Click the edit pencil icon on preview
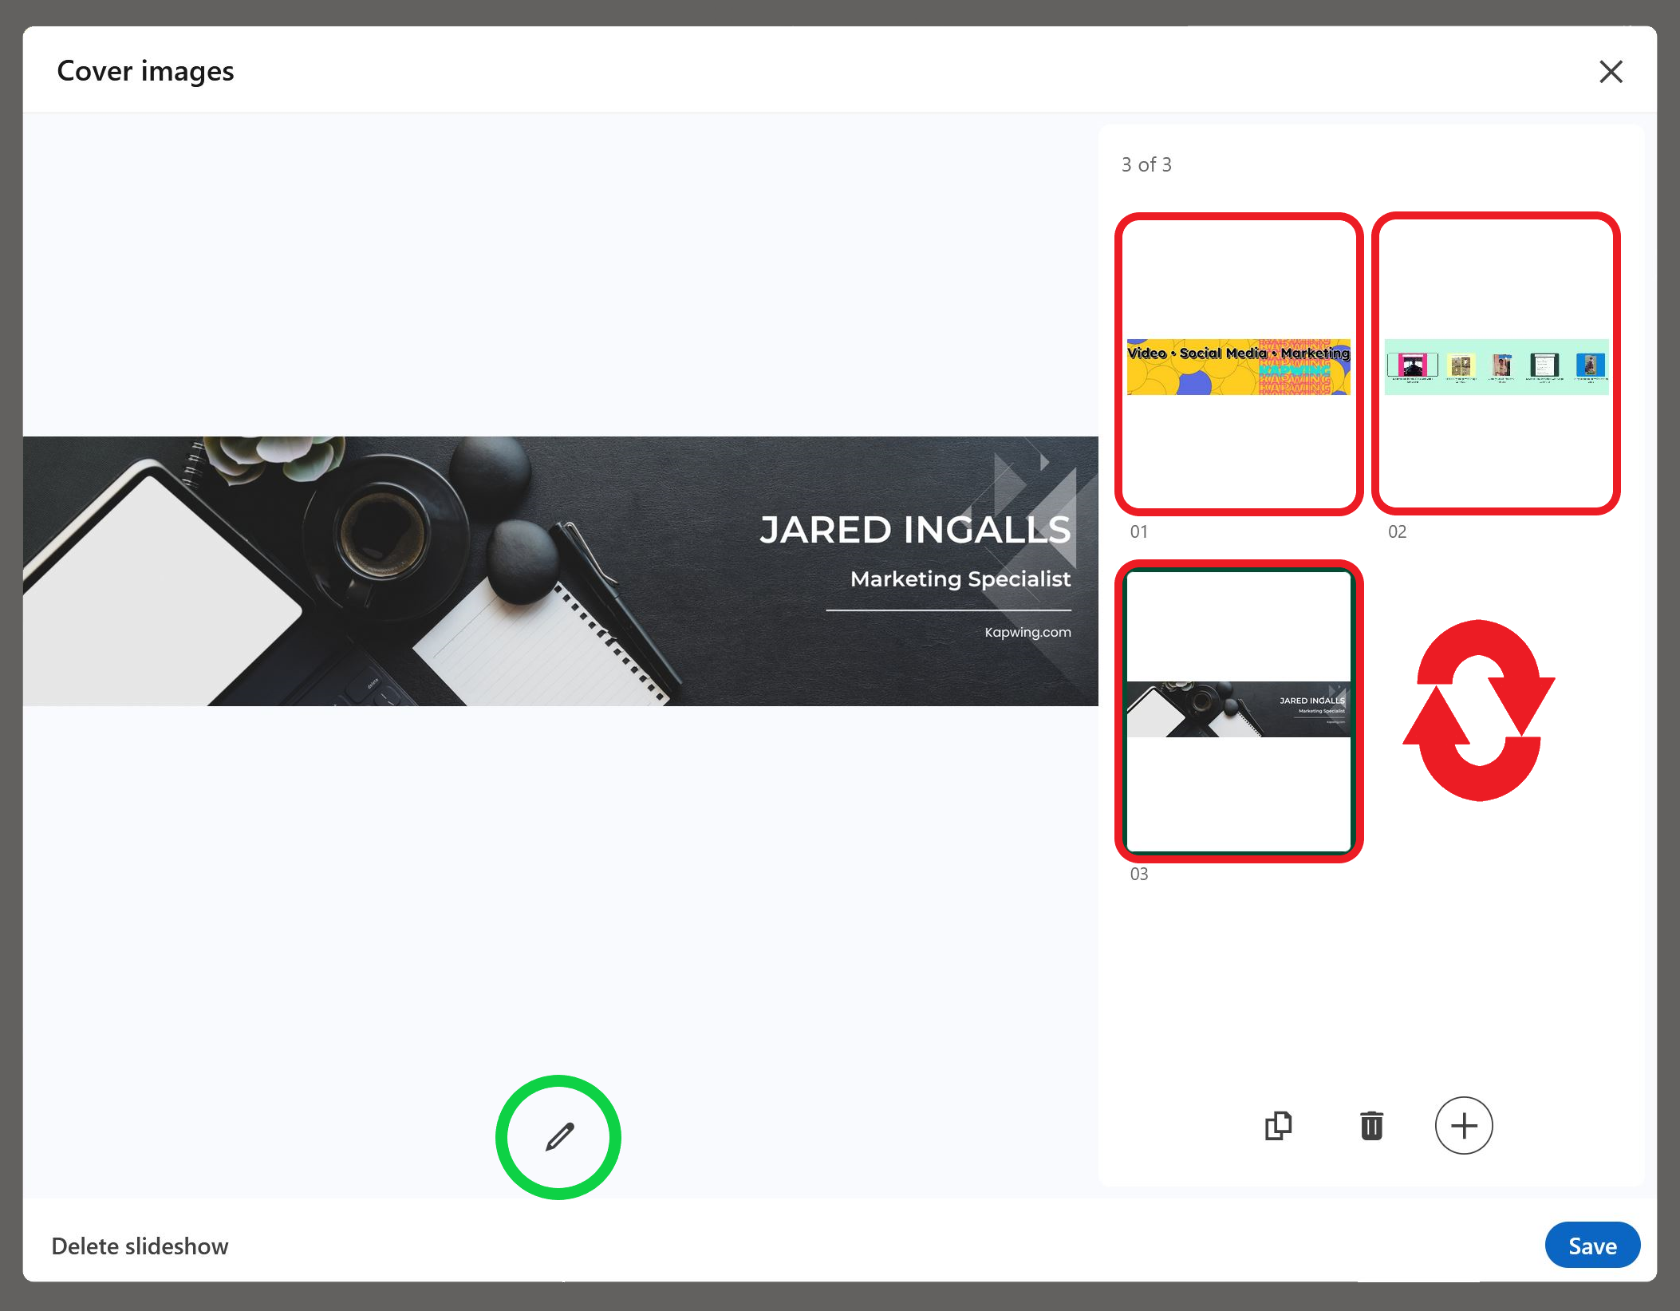The height and width of the screenshot is (1311, 1680). [x=559, y=1135]
